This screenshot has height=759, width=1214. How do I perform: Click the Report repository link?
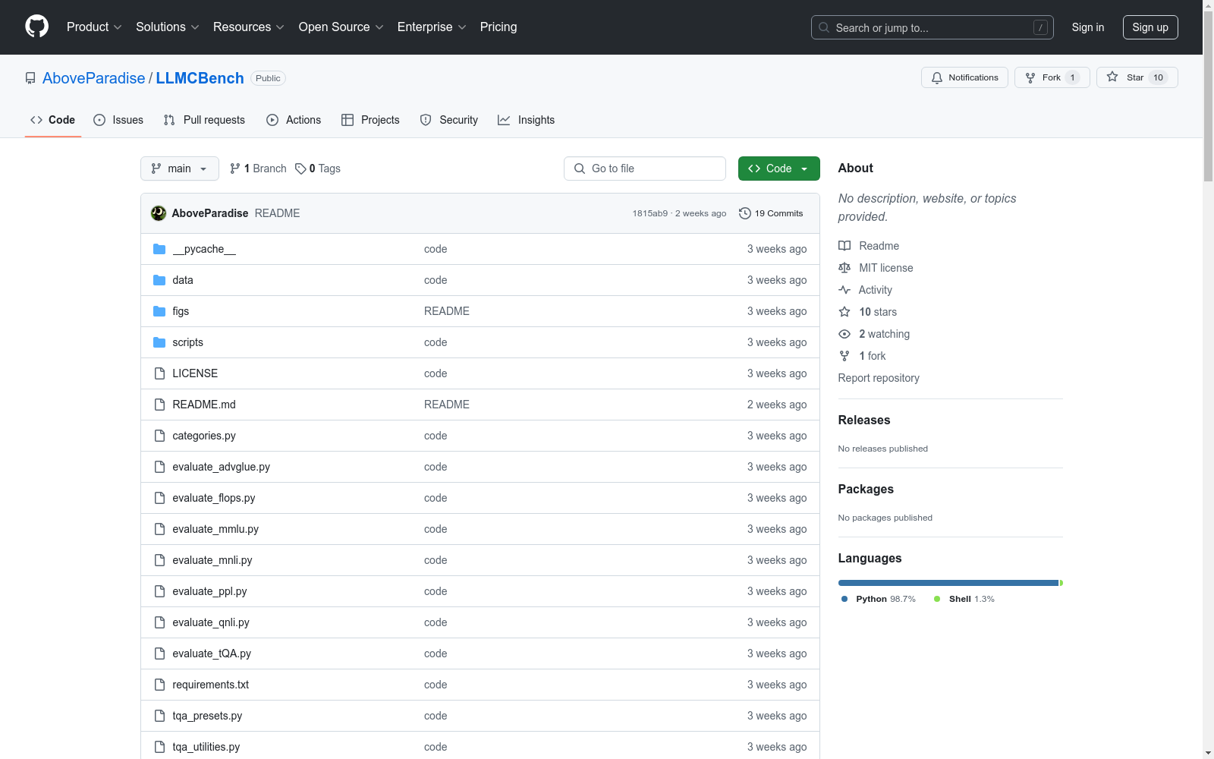click(879, 378)
